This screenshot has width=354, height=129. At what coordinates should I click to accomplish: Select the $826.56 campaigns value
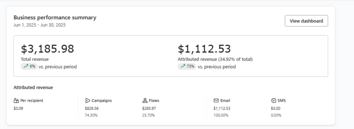point(92,108)
